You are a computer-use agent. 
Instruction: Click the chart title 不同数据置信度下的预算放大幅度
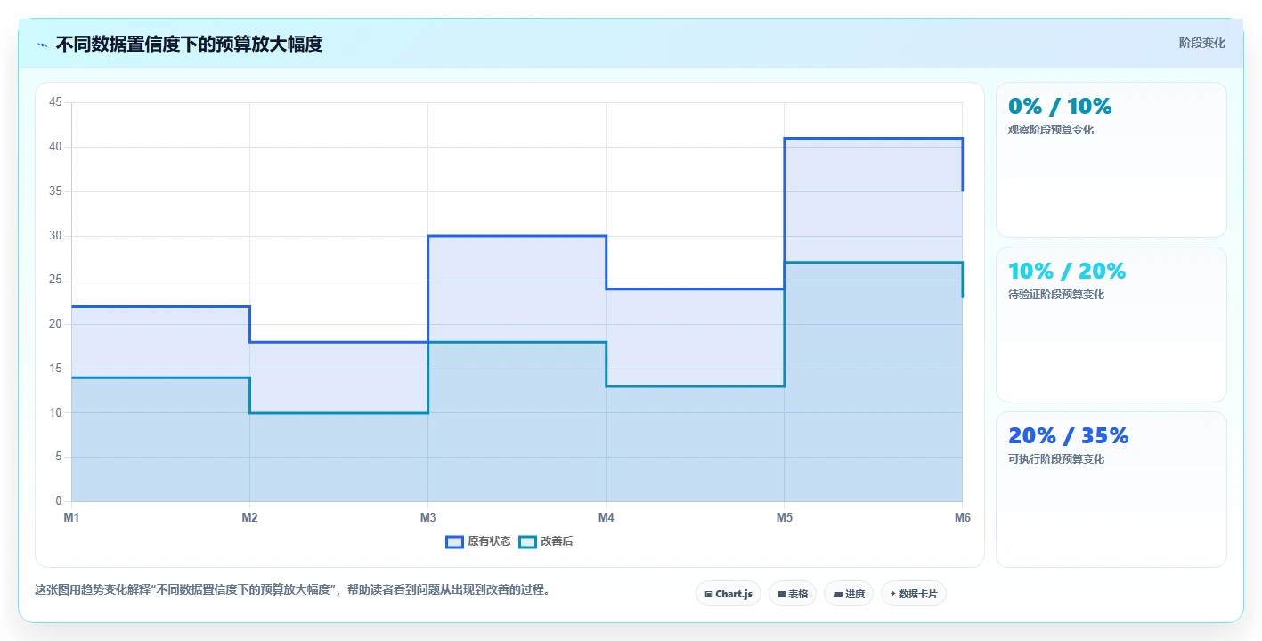tap(189, 44)
